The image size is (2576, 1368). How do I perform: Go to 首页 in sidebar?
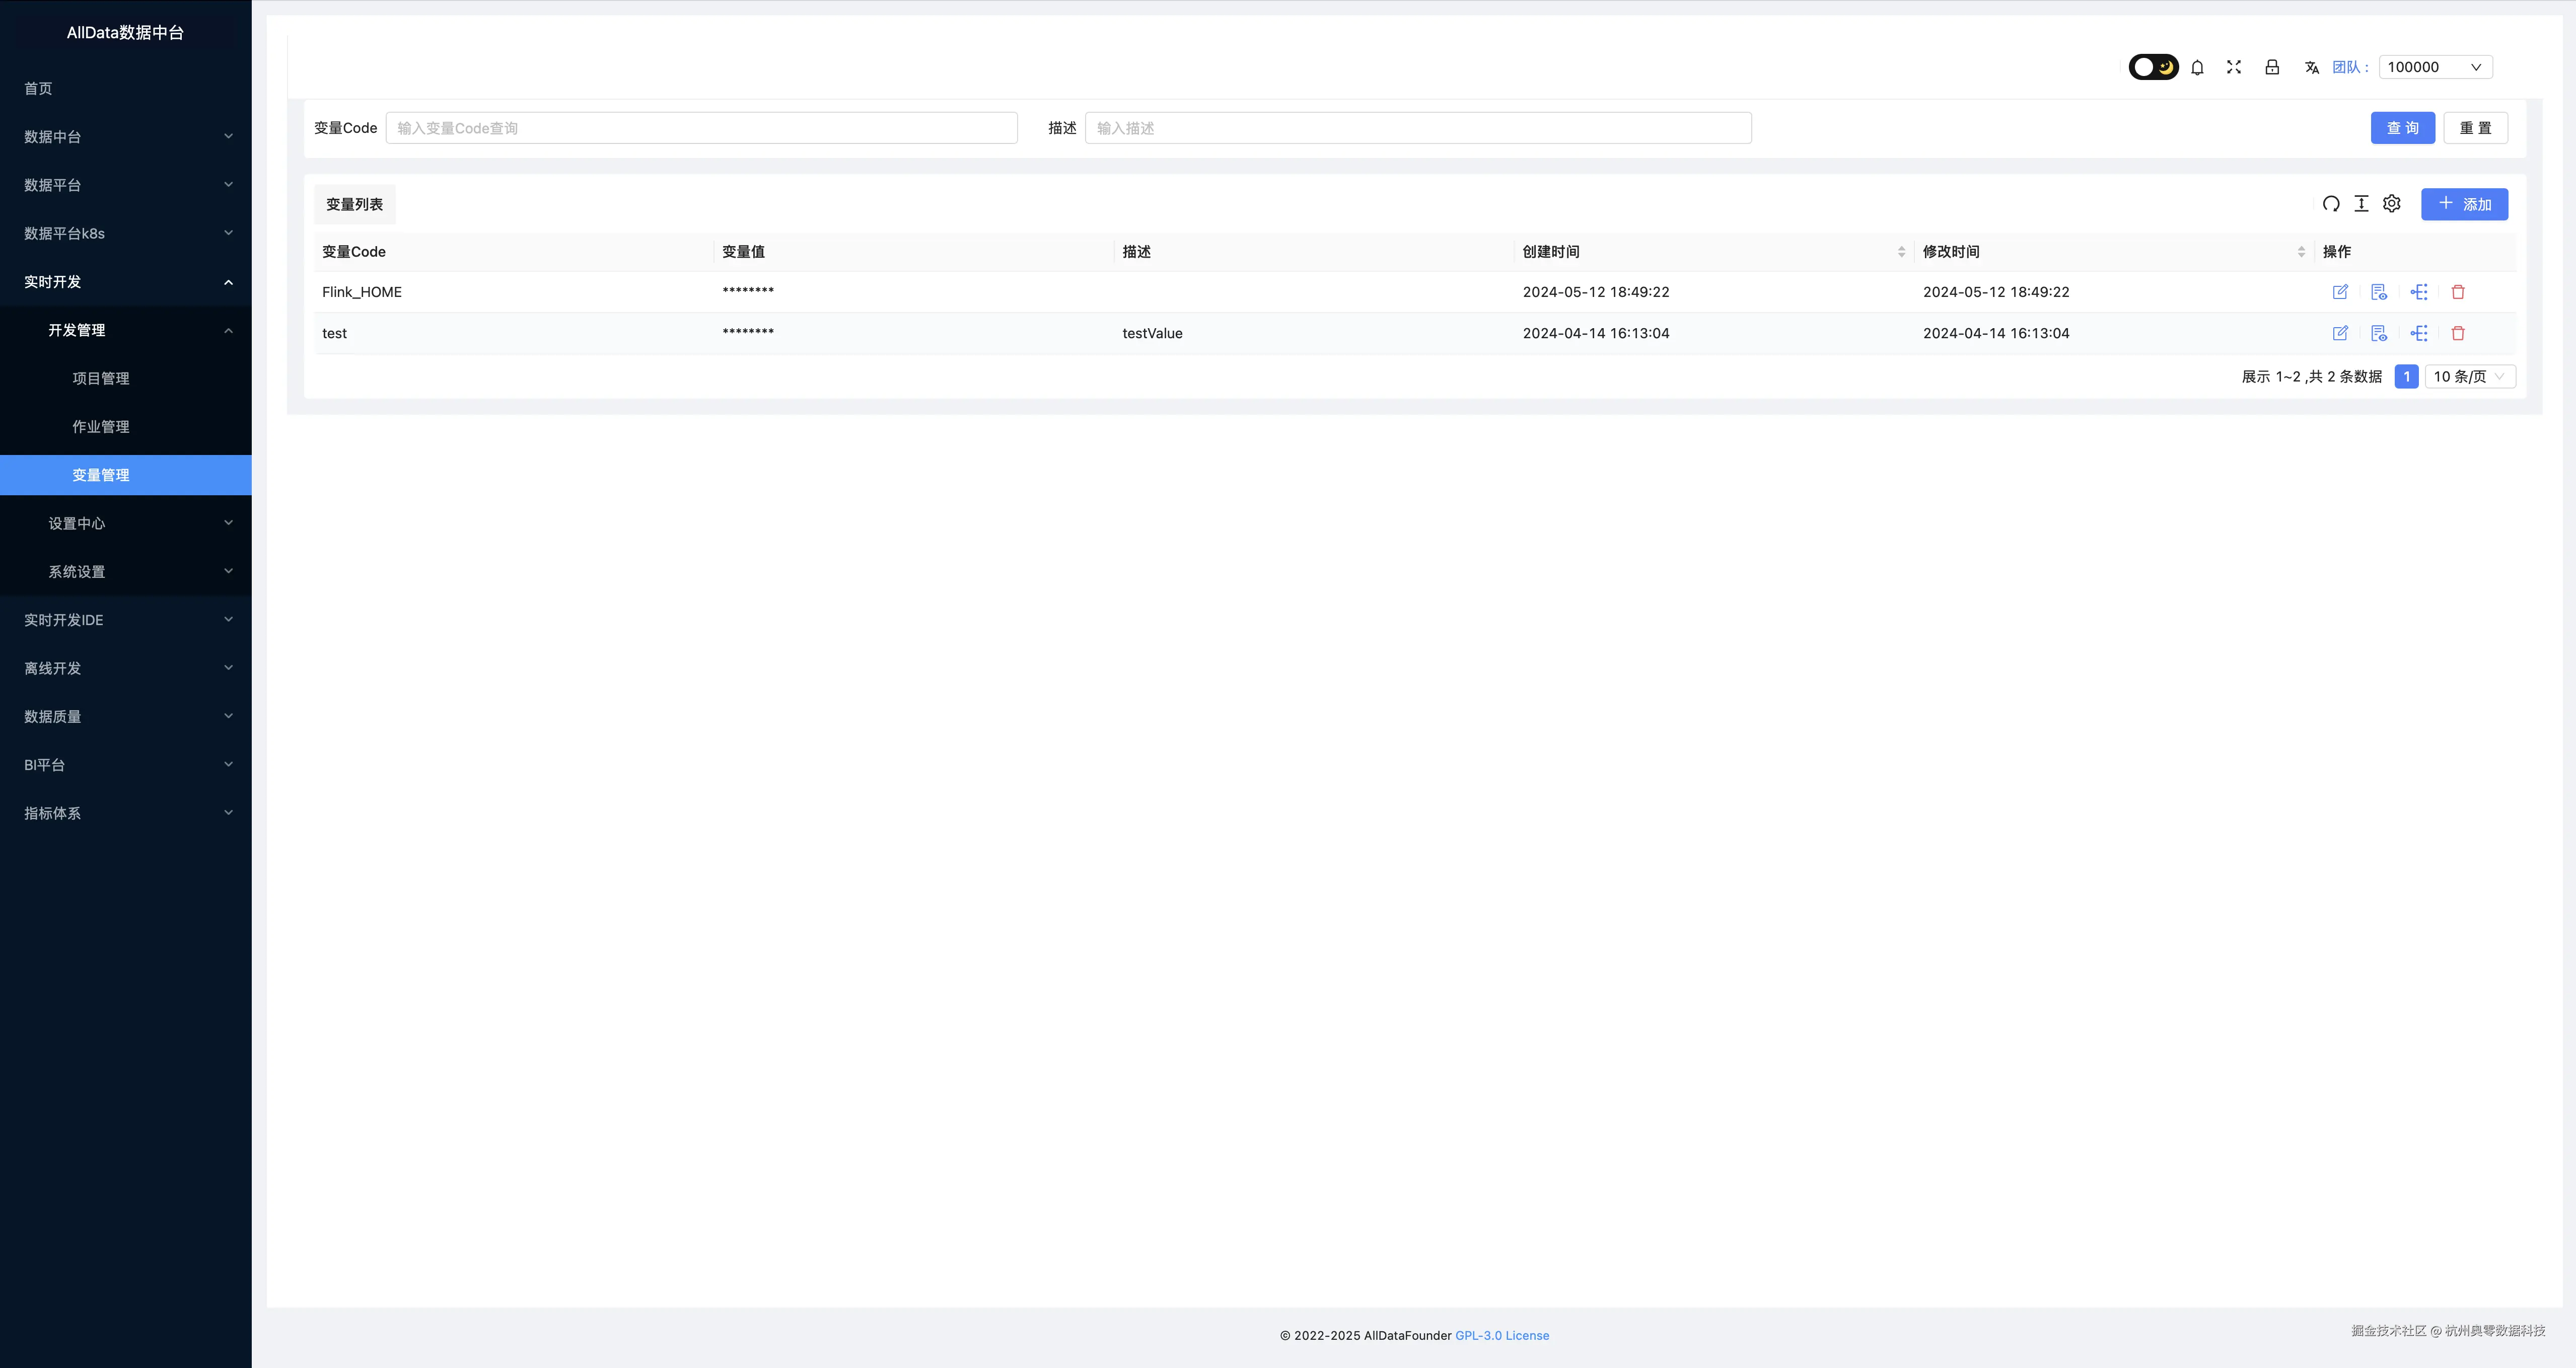(x=38, y=88)
